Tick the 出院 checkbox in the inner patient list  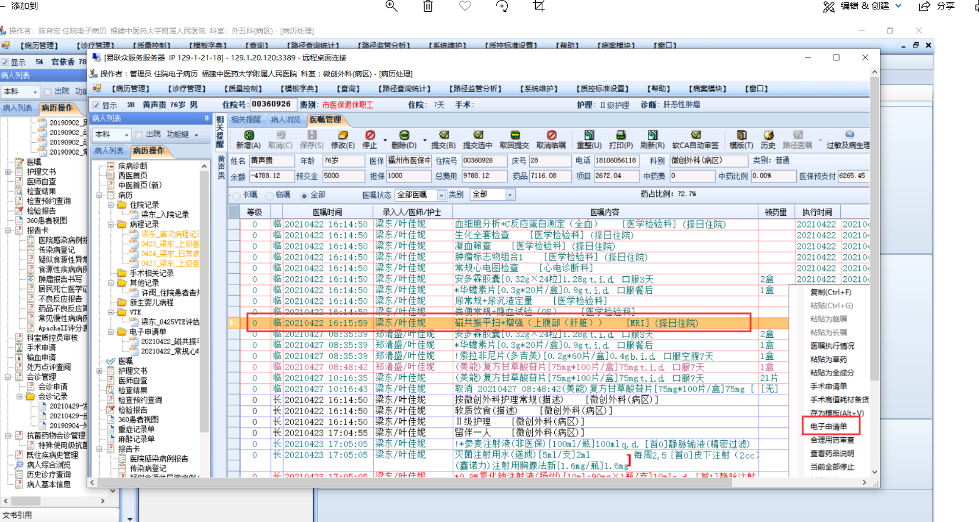pyautogui.click(x=139, y=134)
